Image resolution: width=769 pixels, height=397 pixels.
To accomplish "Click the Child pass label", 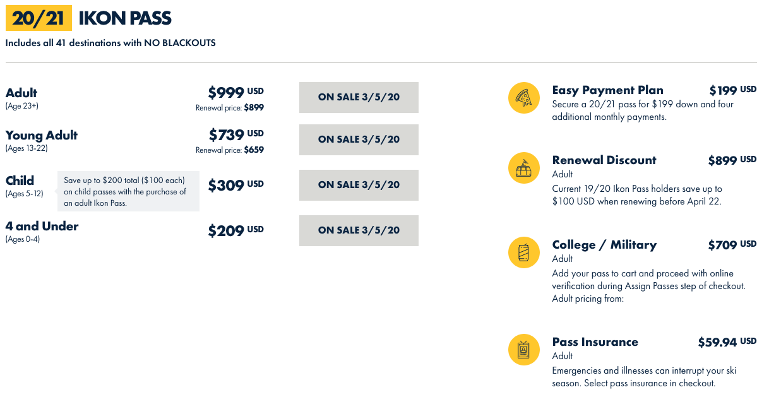I will click(20, 181).
